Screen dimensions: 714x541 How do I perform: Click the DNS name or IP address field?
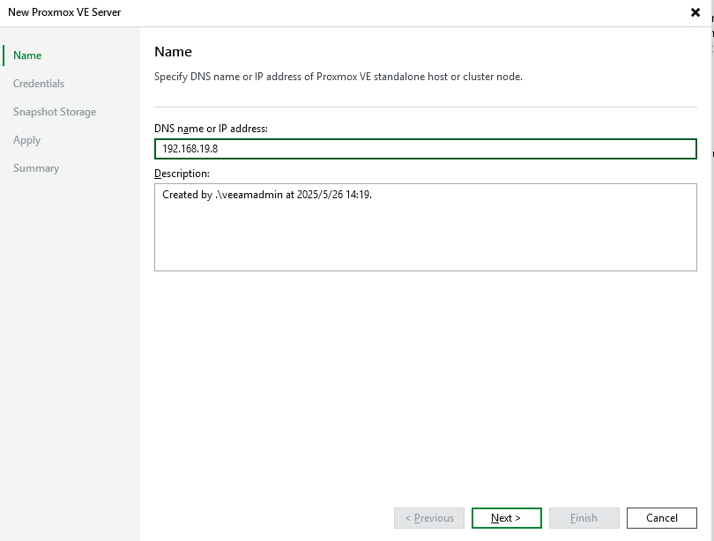coord(425,149)
